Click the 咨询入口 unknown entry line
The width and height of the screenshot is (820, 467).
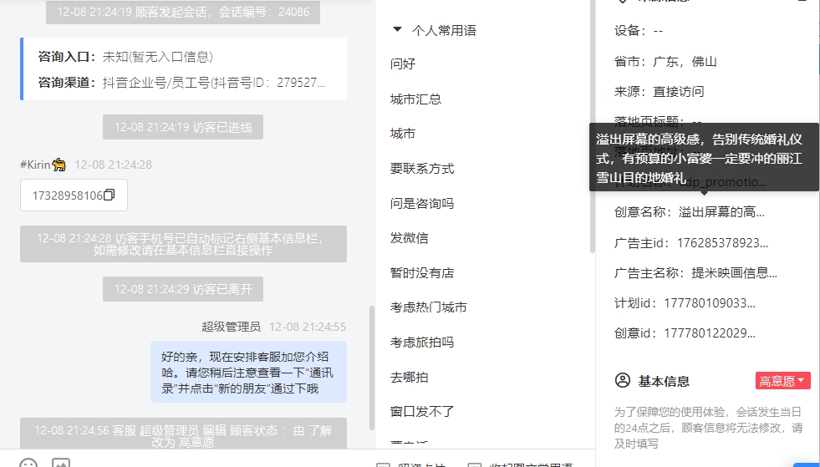click(x=125, y=57)
